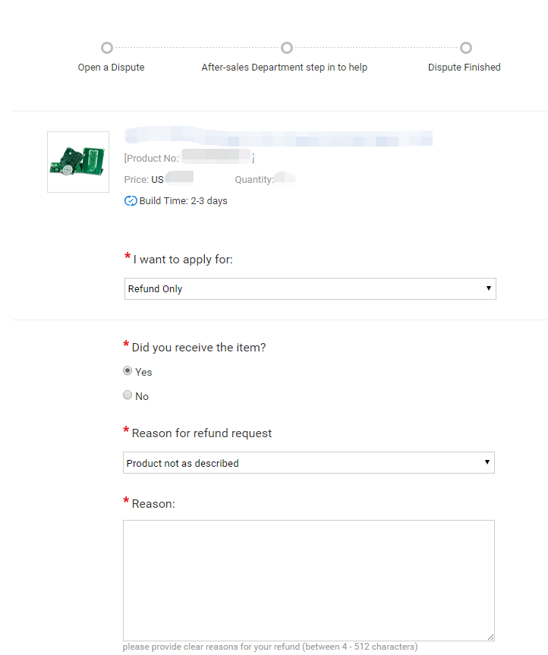Click the Open a Dispute step label

(111, 68)
